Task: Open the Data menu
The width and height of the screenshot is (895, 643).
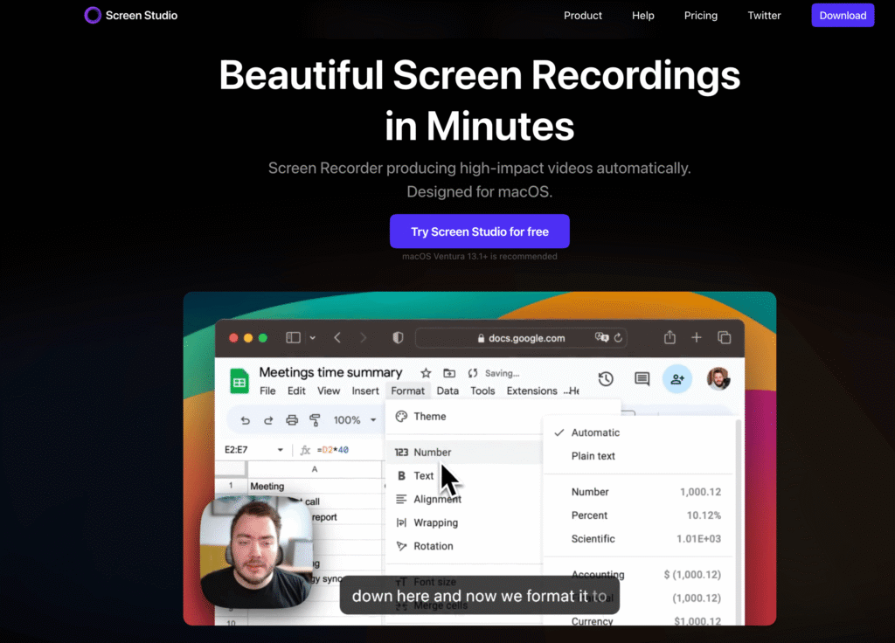Action: pyautogui.click(x=447, y=391)
